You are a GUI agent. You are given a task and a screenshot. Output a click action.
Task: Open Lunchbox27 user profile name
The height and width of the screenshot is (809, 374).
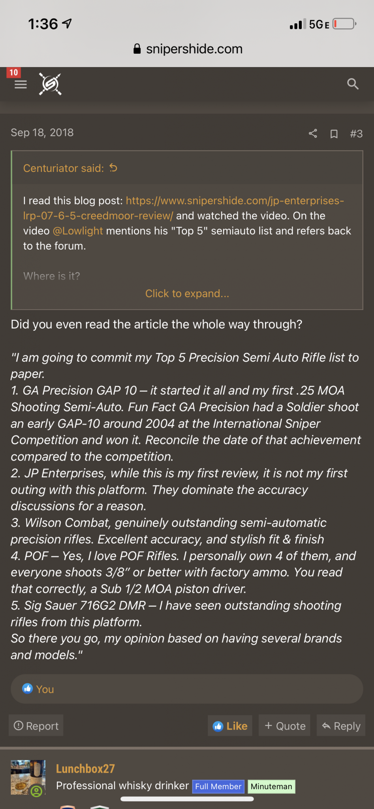[x=85, y=768]
